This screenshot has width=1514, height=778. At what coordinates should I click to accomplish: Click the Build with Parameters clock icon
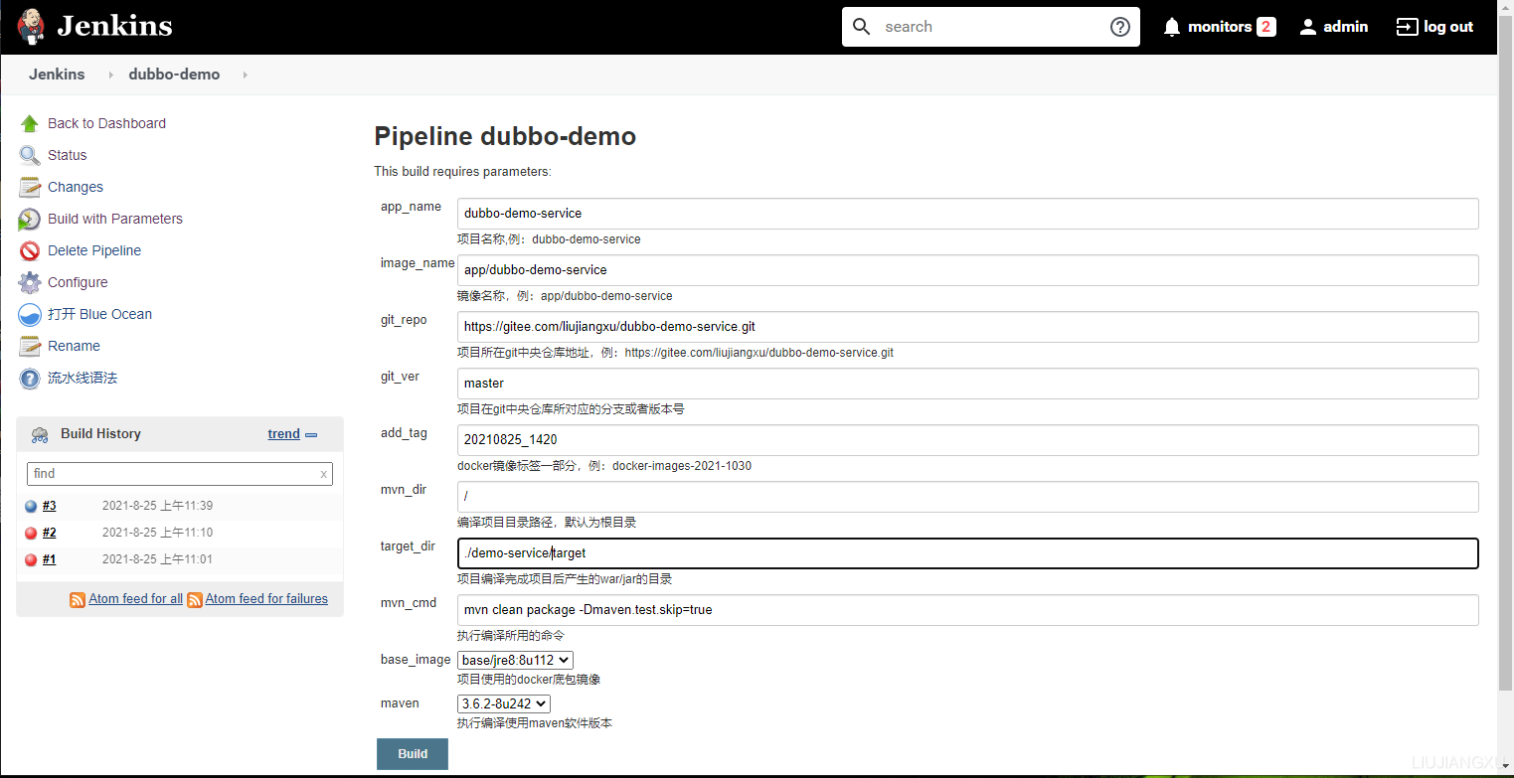point(30,219)
